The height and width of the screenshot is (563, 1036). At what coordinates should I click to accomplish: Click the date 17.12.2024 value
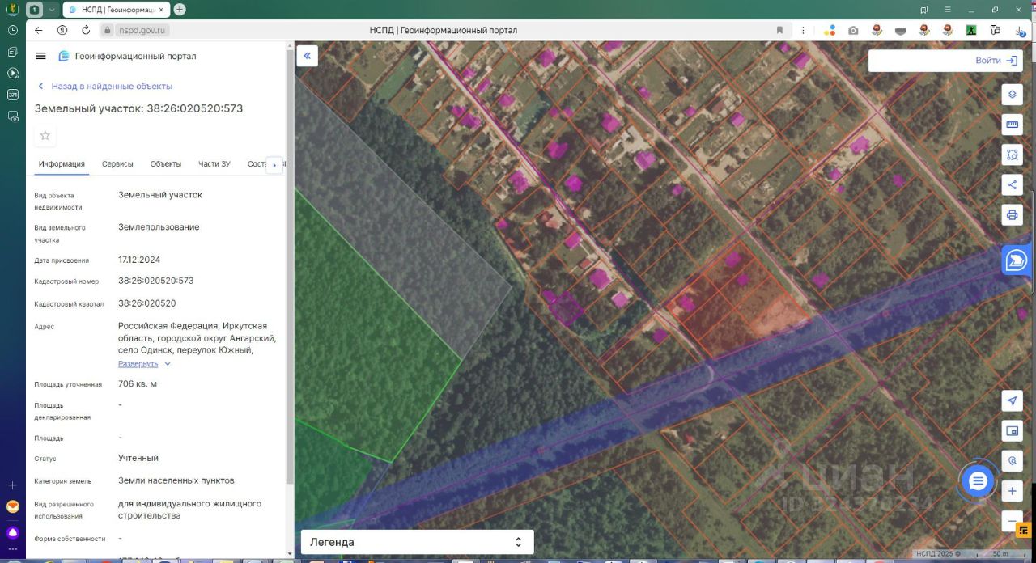(x=139, y=260)
